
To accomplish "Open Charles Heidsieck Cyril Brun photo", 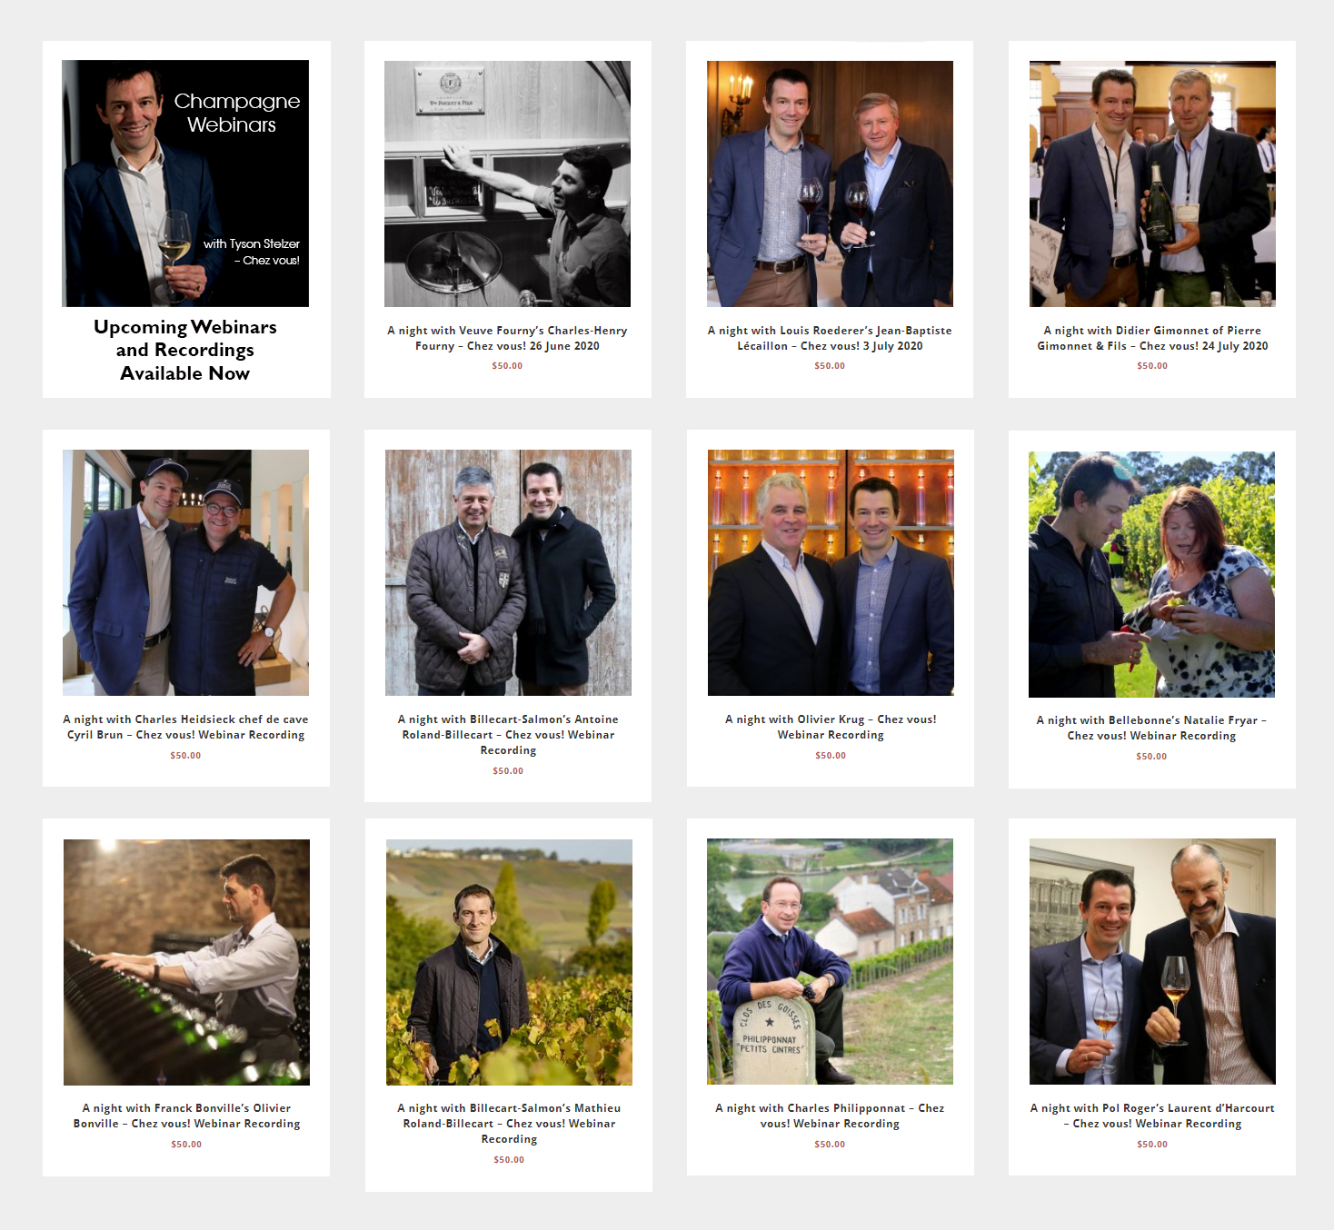I will point(185,572).
